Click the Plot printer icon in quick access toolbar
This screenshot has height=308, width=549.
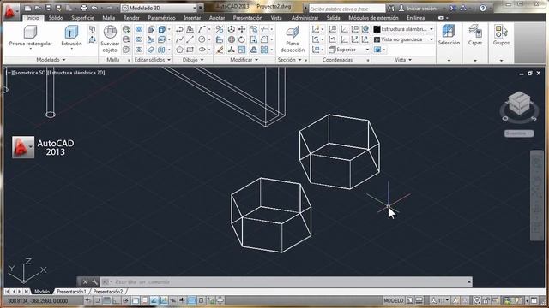point(84,8)
